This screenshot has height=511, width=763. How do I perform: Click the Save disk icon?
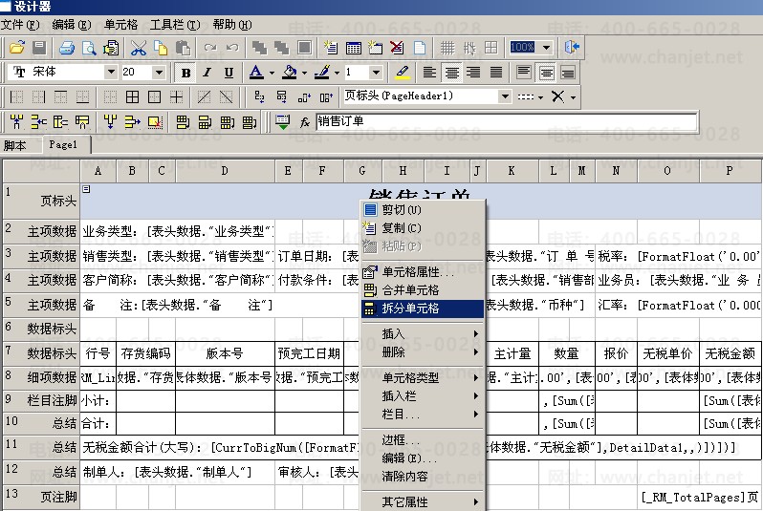point(39,47)
